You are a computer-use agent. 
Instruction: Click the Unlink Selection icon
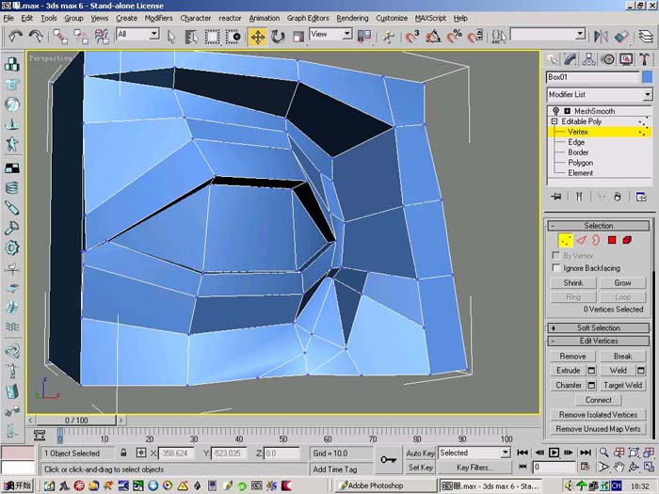81,37
